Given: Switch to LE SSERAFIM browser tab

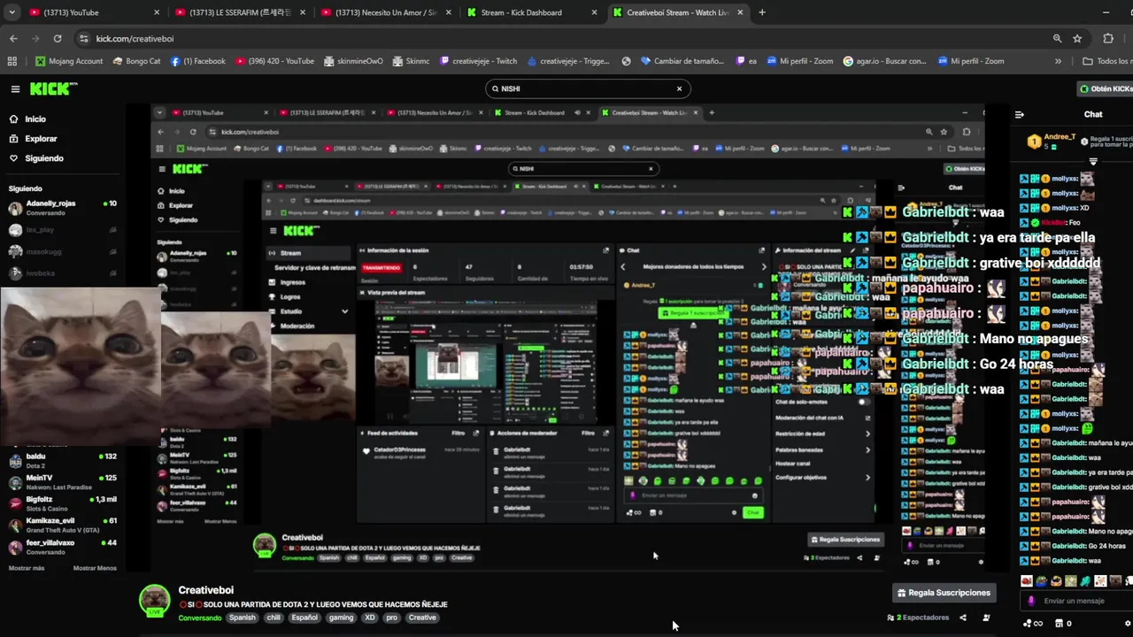Looking at the screenshot, I should pos(239,12).
